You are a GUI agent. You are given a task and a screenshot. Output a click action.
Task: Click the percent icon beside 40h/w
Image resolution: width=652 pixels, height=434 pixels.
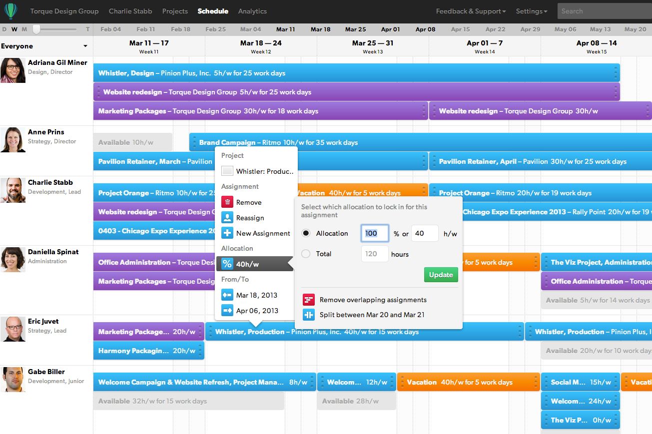click(x=227, y=264)
